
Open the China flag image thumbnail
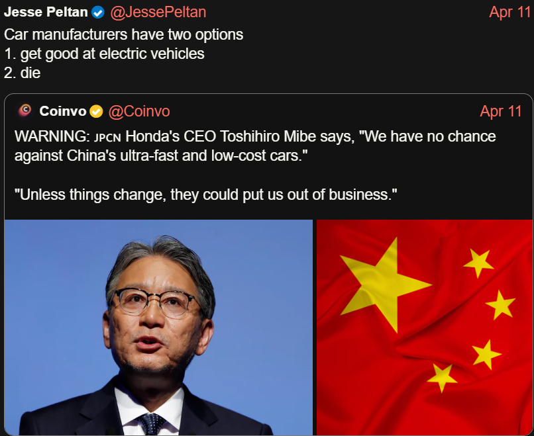[x=424, y=327]
